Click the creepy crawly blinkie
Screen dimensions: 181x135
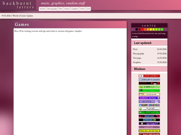149,91
